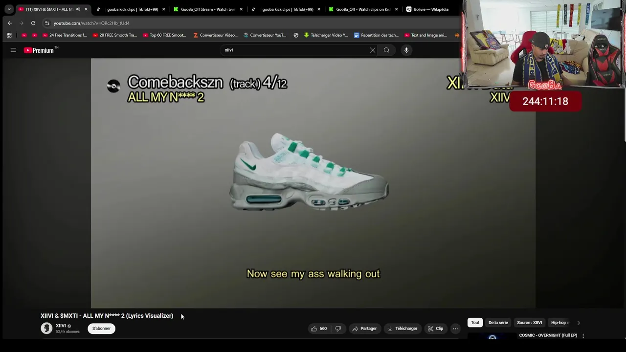This screenshot has height=352, width=626.
Task: Mute the XIIVI tab via speaker icon
Action: click(78, 9)
